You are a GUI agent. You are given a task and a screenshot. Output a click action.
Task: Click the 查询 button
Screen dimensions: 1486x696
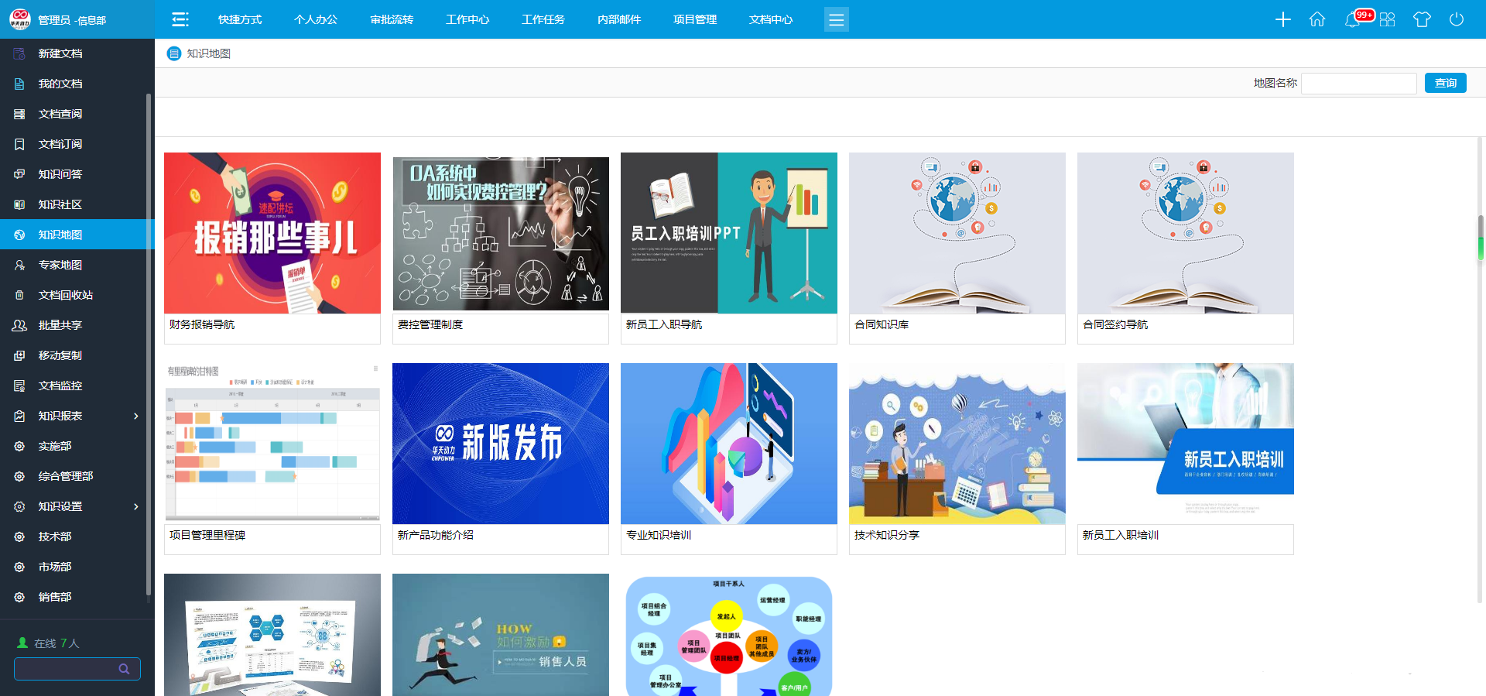(x=1445, y=83)
